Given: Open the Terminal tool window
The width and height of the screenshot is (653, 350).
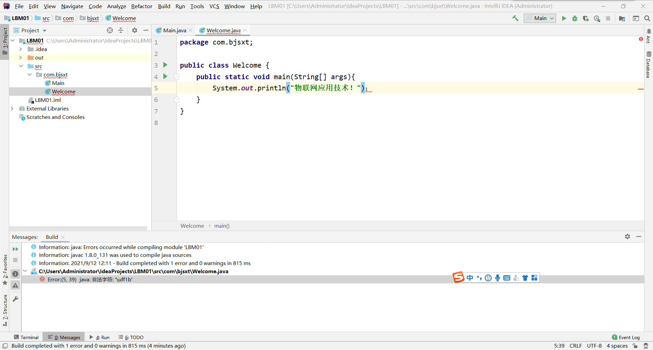Looking at the screenshot, I should (26, 337).
